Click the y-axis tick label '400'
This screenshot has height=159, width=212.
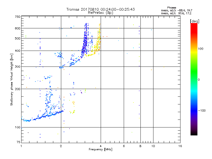pos(17,51)
